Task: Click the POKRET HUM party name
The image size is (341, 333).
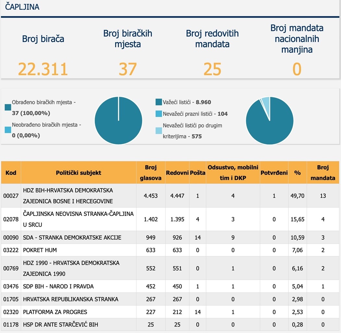Action: click(40, 250)
